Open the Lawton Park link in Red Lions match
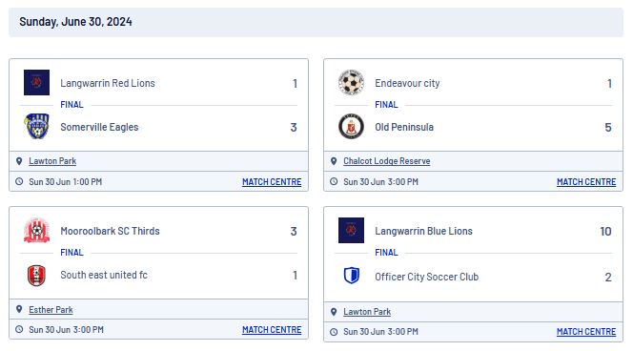The width and height of the screenshot is (633, 351). pyautogui.click(x=52, y=161)
